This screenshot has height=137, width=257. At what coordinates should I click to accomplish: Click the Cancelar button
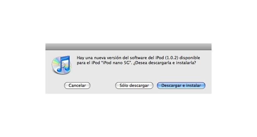click(77, 86)
